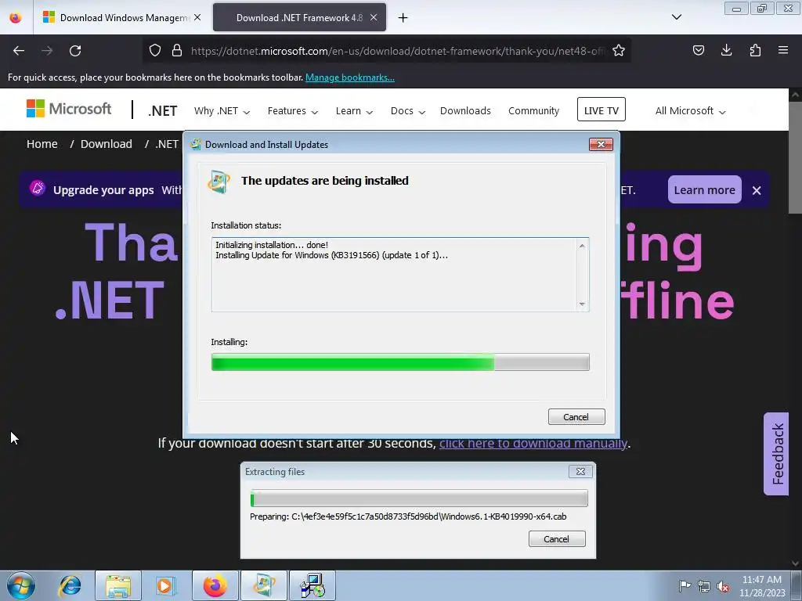Click the page vertical scrollbar thumb
This screenshot has height=601, width=802.
794,157
